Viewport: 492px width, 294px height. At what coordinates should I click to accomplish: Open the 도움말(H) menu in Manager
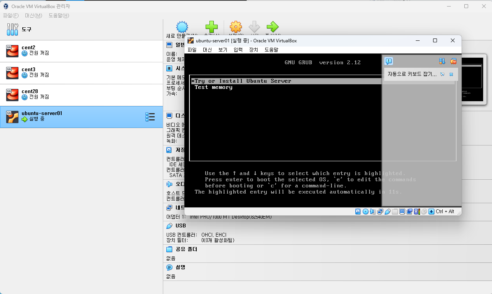click(59, 15)
